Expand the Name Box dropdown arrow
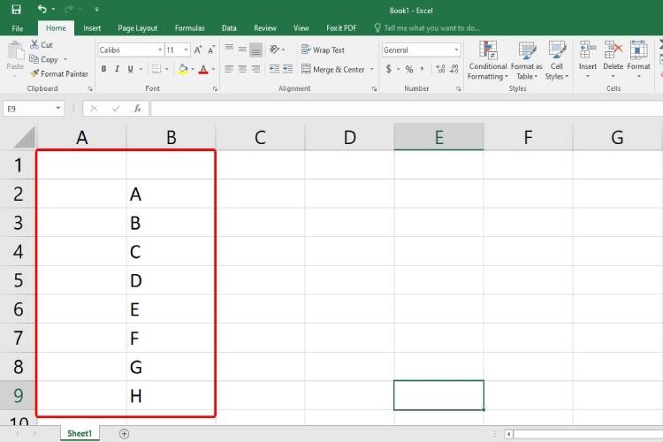This screenshot has width=663, height=442. (58, 109)
